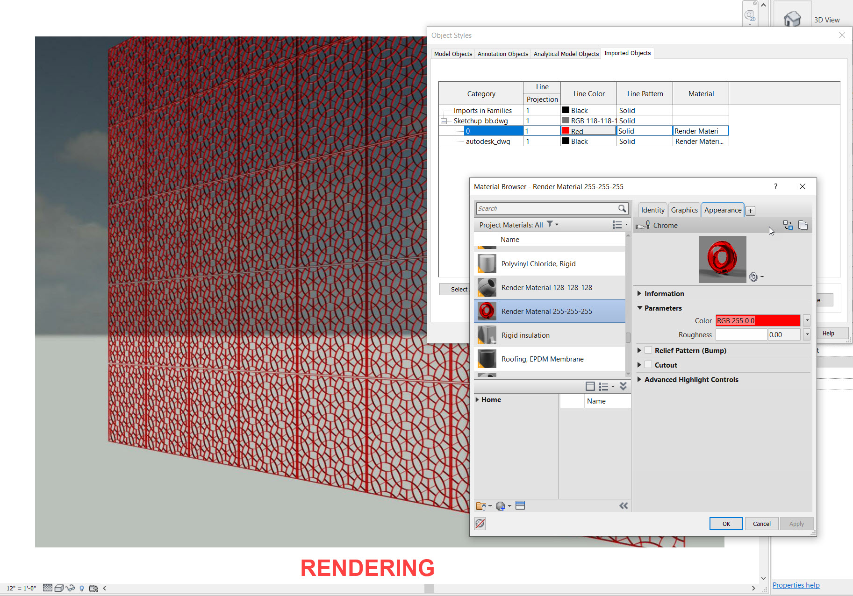853x596 pixels.
Task: Enable the Cutout checkbox
Action: tap(648, 365)
